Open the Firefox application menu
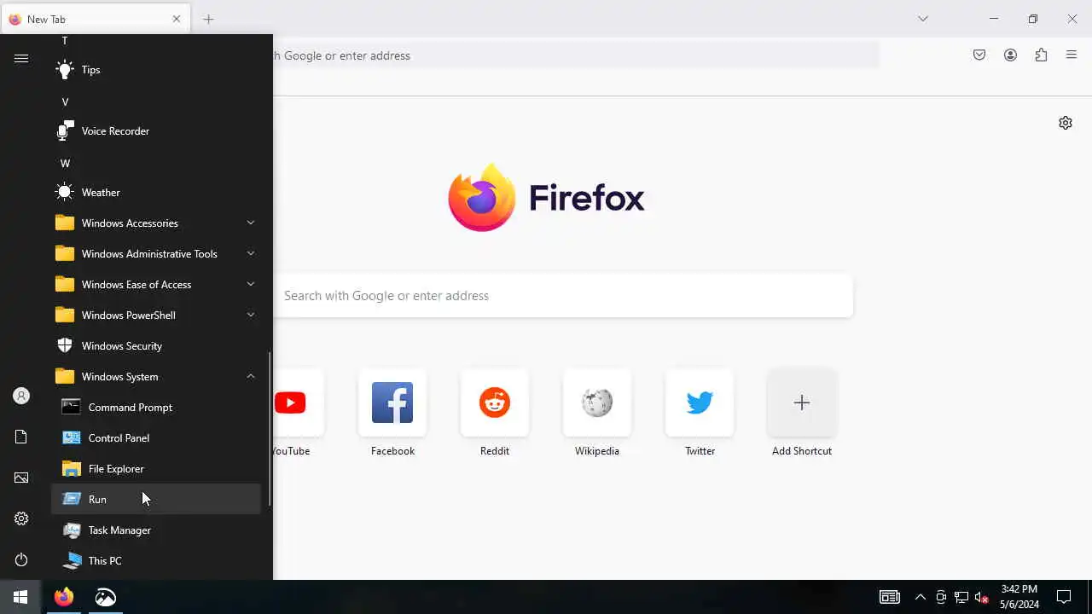1092x614 pixels. coord(1072,55)
